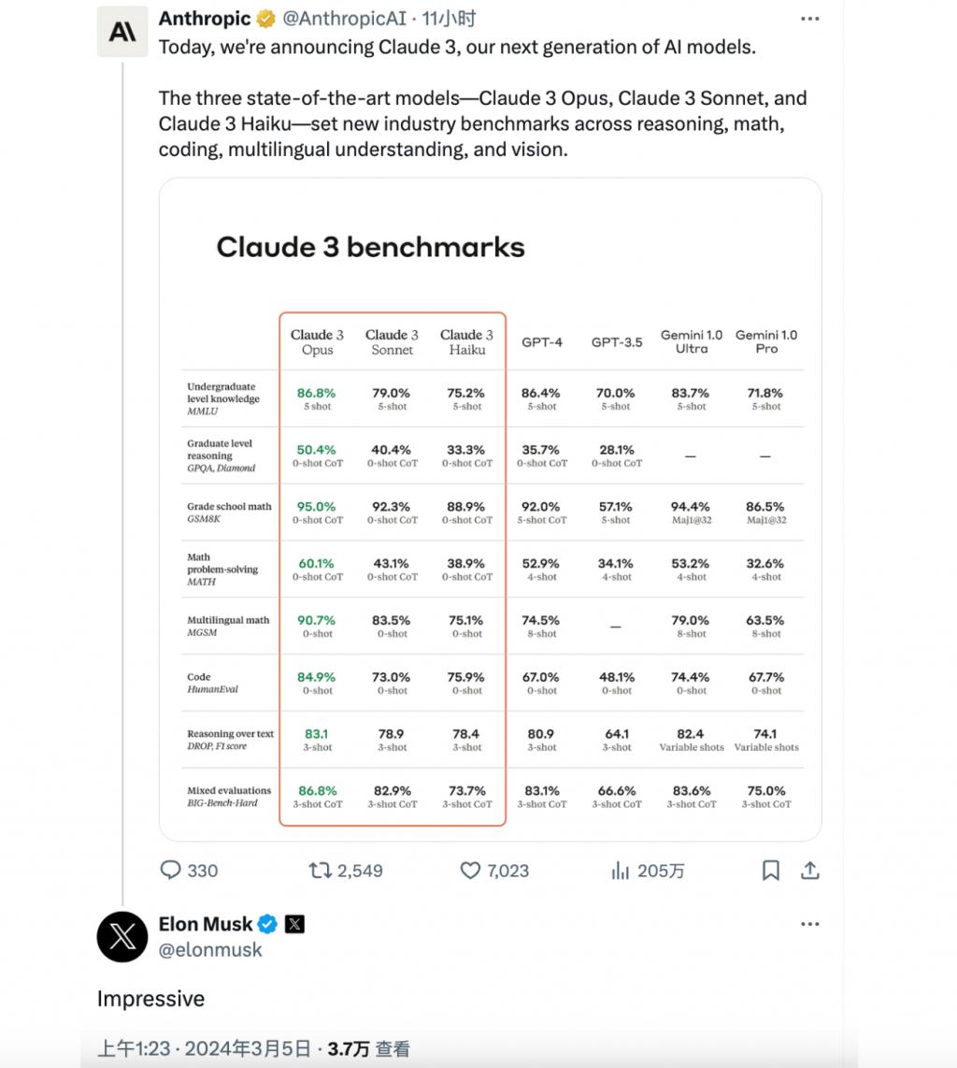Open Elon Musk's X profile avatar

click(x=122, y=936)
